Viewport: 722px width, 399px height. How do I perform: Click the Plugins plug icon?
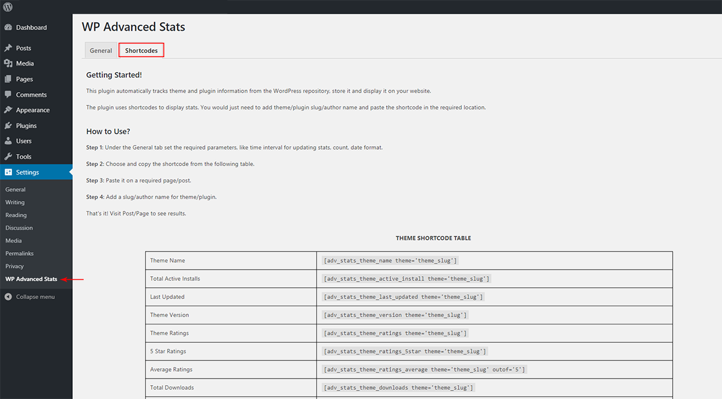(8, 126)
